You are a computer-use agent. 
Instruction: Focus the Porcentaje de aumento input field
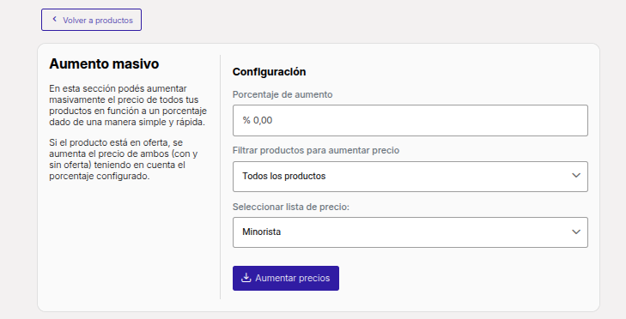coord(410,120)
